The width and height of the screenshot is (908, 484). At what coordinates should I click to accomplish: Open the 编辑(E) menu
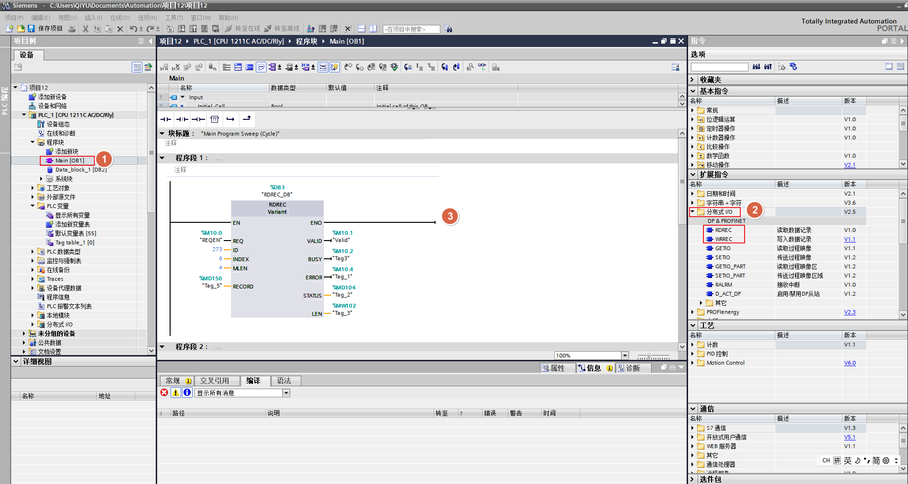point(41,18)
